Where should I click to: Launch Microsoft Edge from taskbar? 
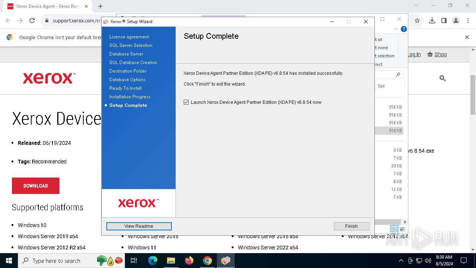coord(153,261)
